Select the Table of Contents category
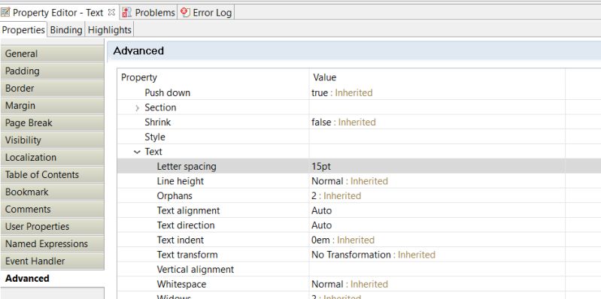The width and height of the screenshot is (601, 299). point(52,174)
